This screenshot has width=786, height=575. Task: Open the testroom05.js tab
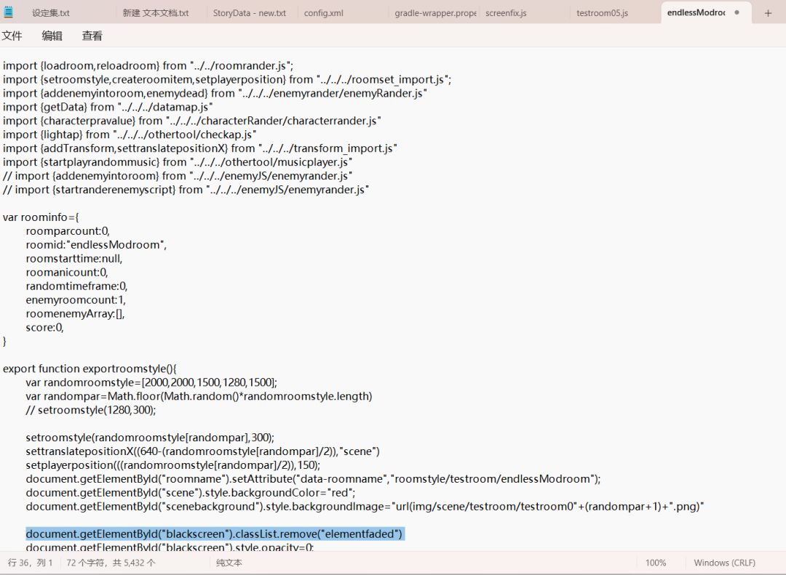(602, 13)
